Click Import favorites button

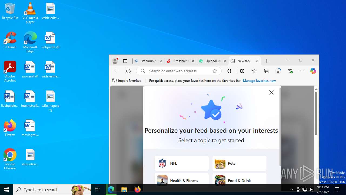coord(127,81)
